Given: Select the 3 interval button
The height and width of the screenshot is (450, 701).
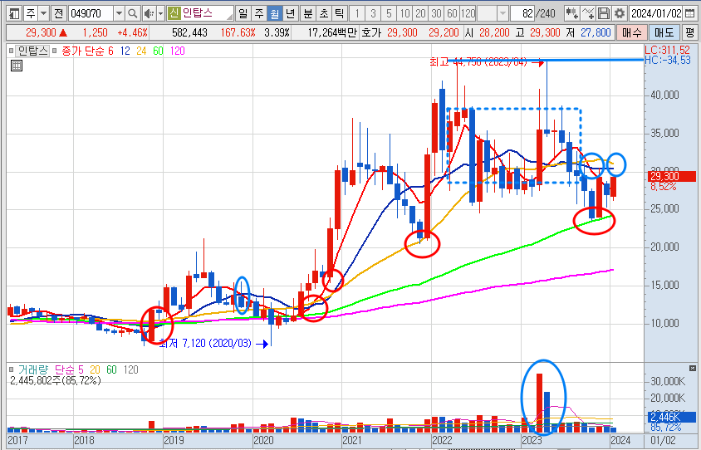Looking at the screenshot, I should click(x=373, y=13).
